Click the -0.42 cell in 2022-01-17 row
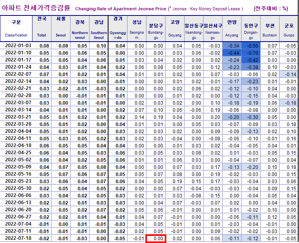The height and width of the screenshot is (243, 299). (x=251, y=60)
